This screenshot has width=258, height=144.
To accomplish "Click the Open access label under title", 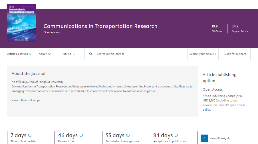I will coord(51,32).
